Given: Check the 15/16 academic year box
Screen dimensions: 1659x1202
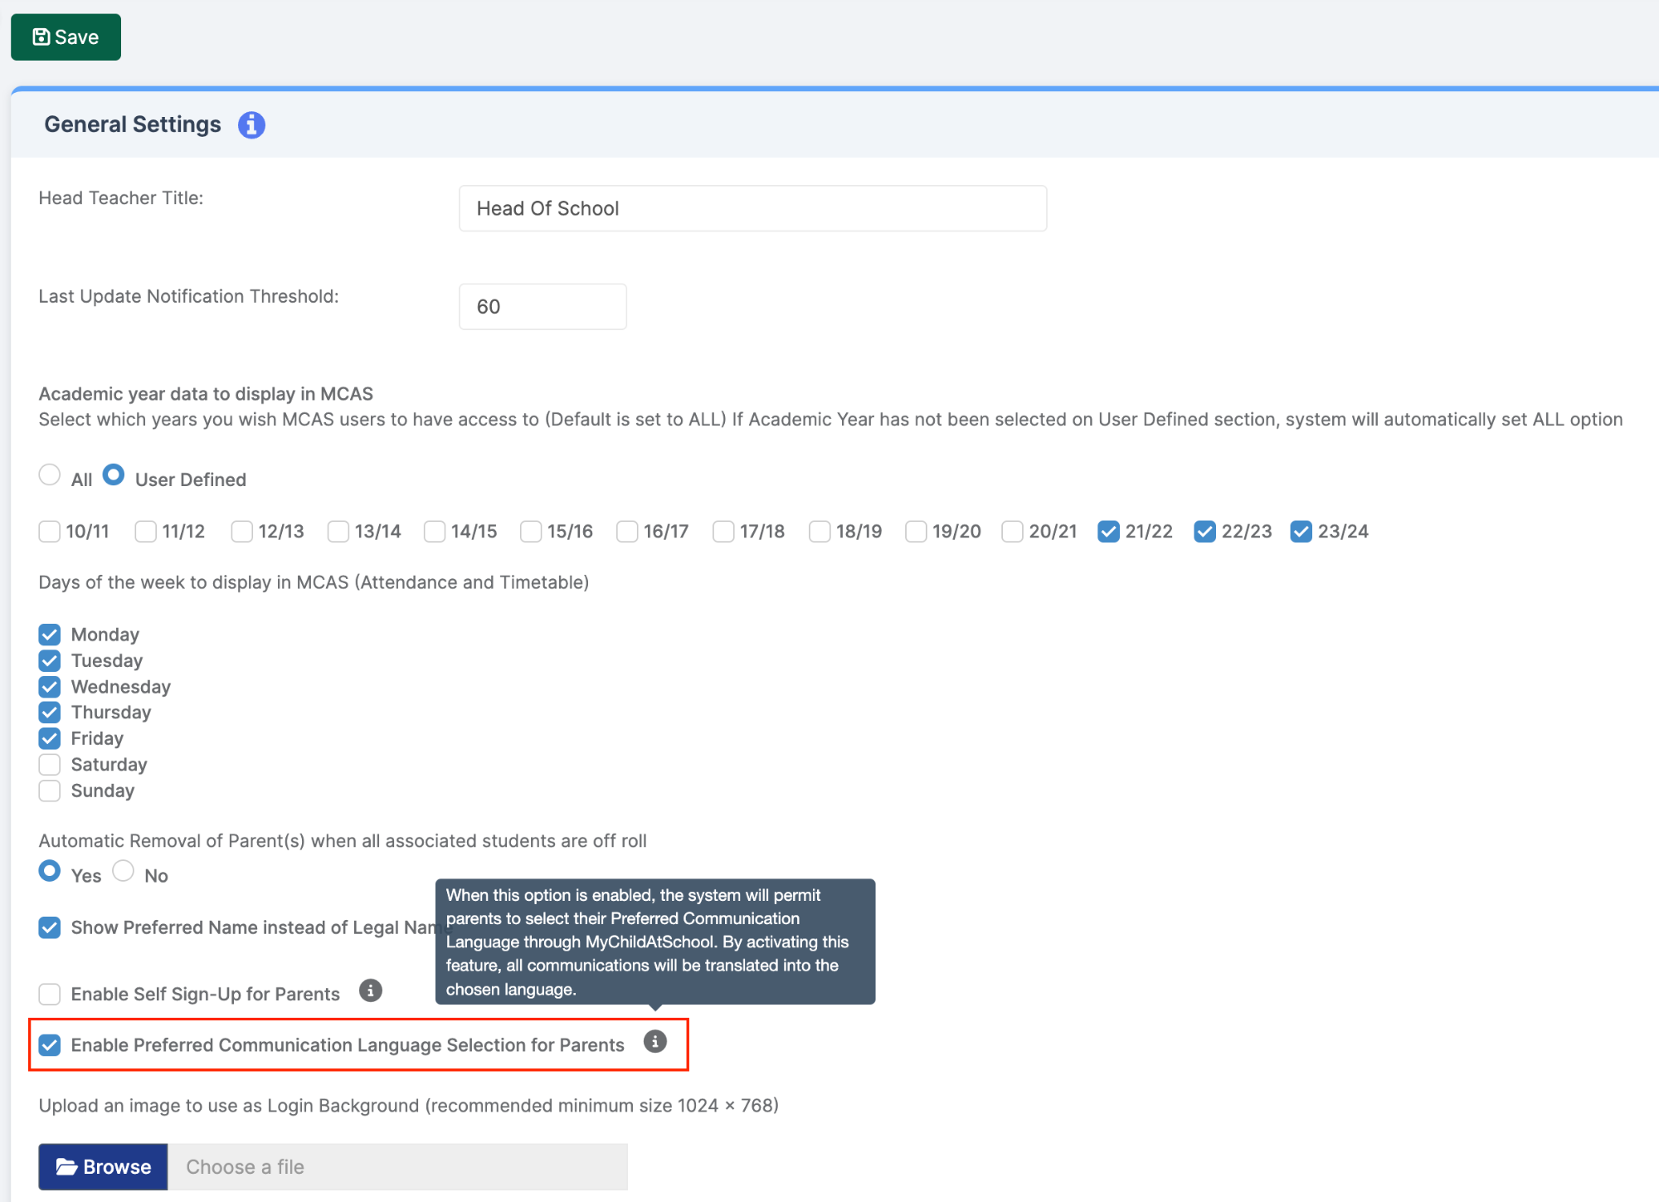Looking at the screenshot, I should point(531,532).
